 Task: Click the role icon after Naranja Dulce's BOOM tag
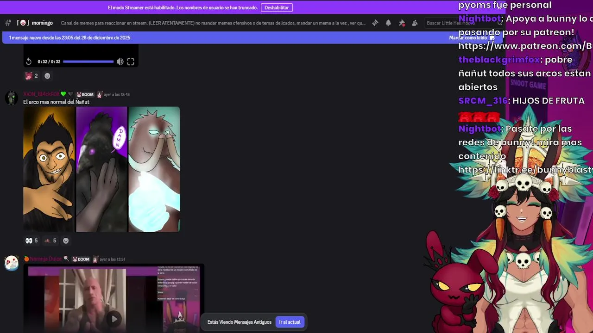[x=95, y=259]
